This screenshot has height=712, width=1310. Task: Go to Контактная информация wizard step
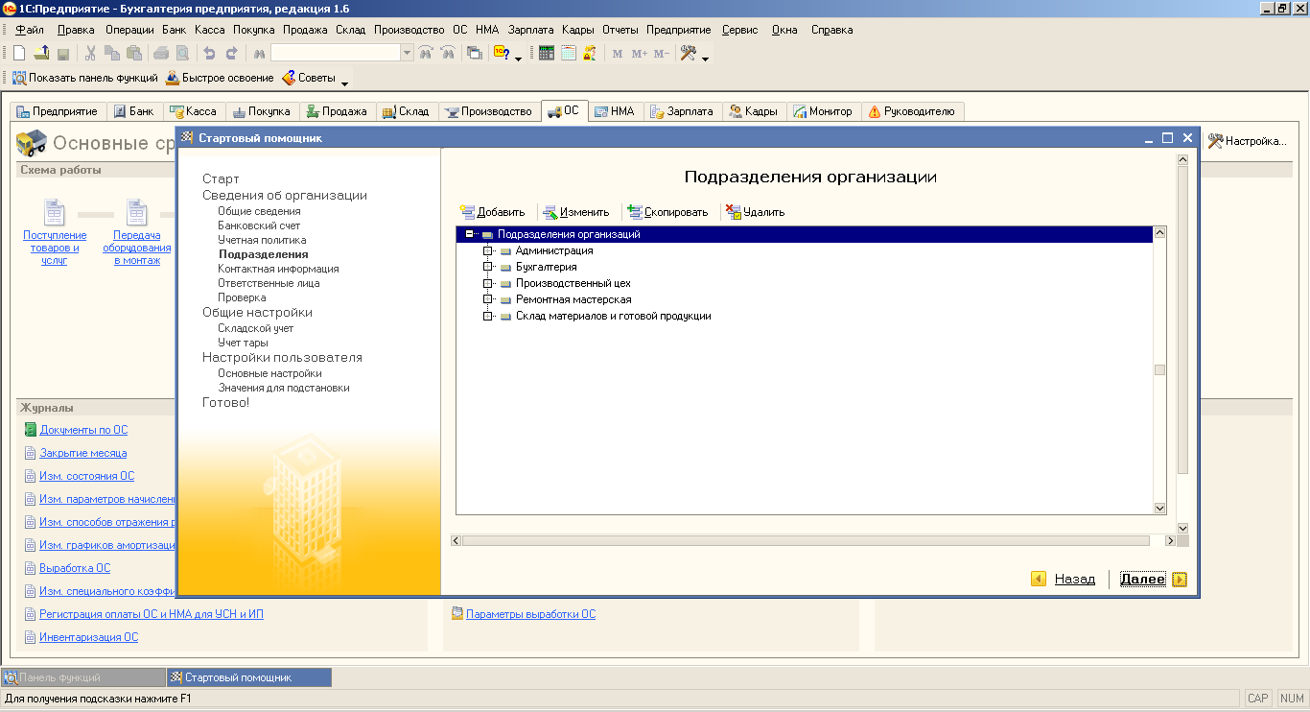(x=278, y=269)
